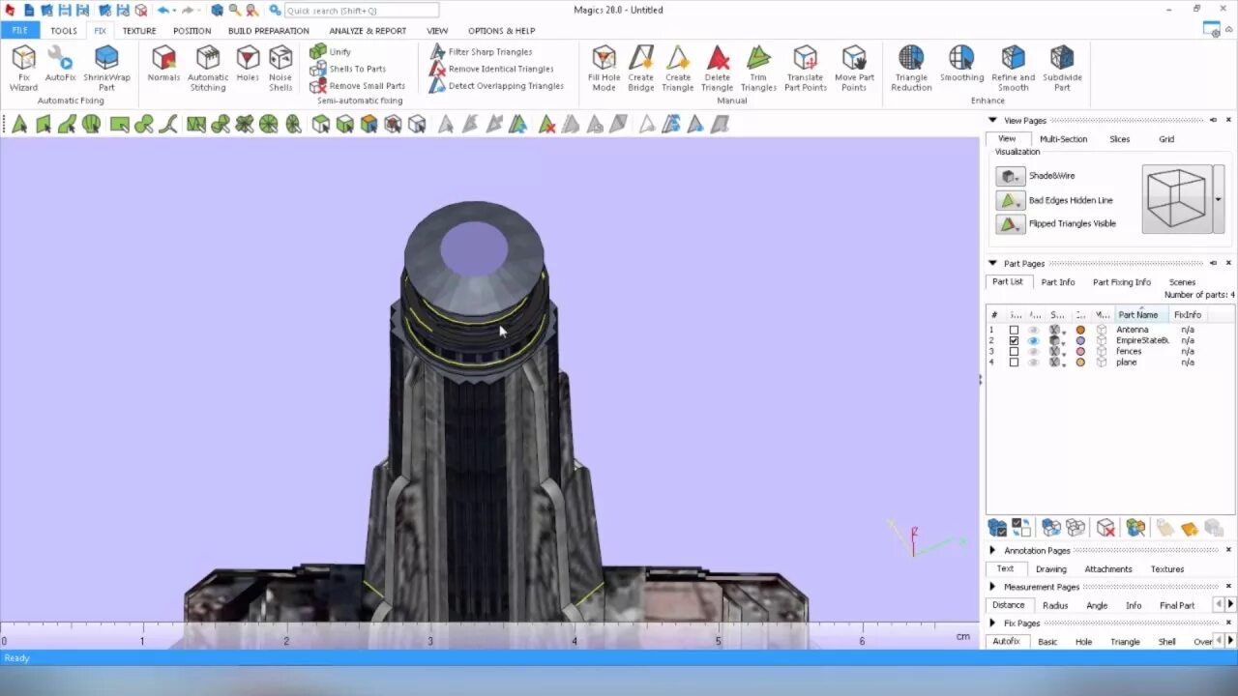Pin the View Pages panel

coord(1213,120)
